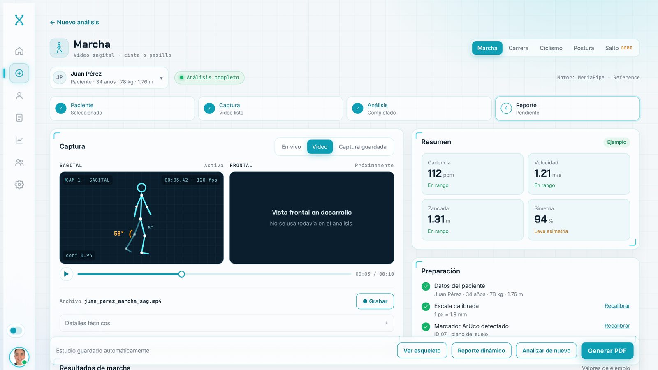
Task: Switch to the Postura tab
Action: pyautogui.click(x=584, y=48)
